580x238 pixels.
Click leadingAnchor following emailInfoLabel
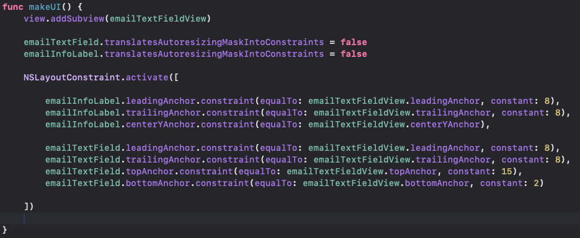pos(160,101)
